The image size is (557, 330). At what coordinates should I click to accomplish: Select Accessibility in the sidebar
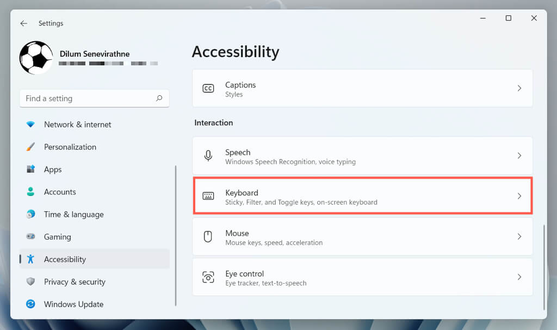click(65, 259)
